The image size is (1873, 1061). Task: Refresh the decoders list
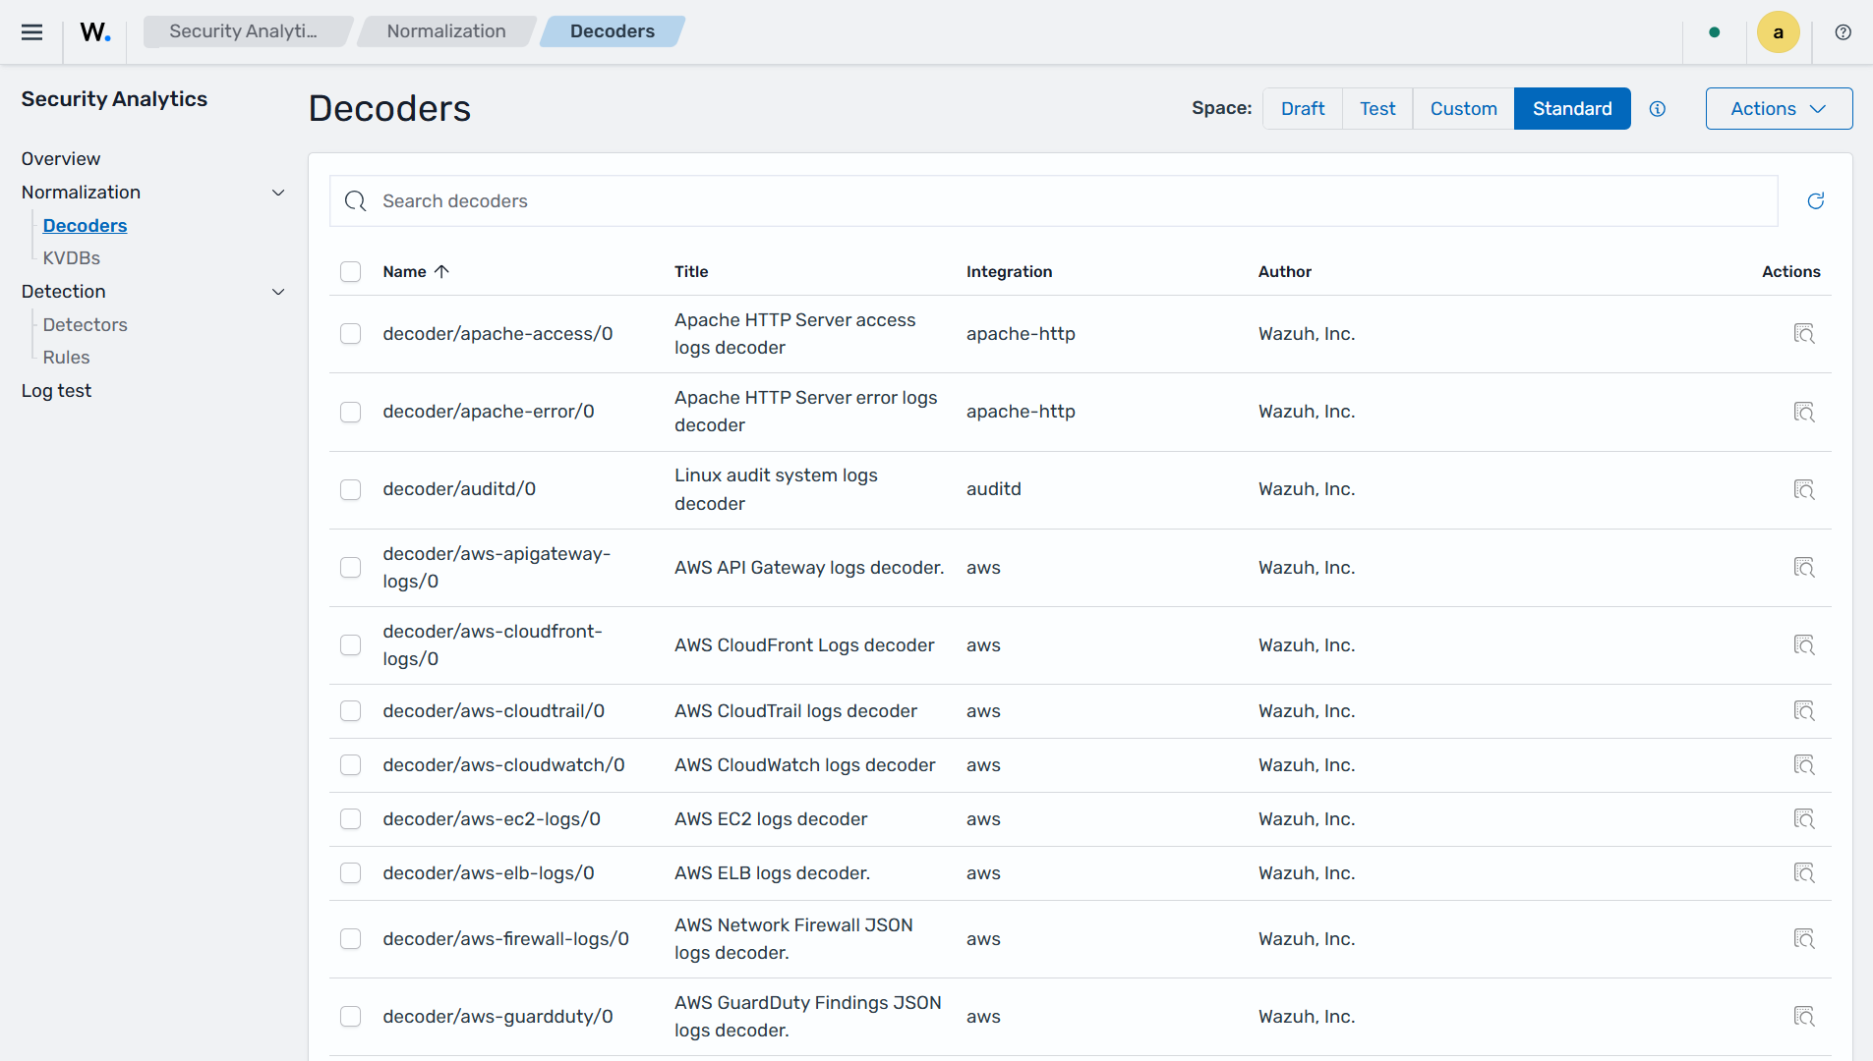coord(1815,201)
